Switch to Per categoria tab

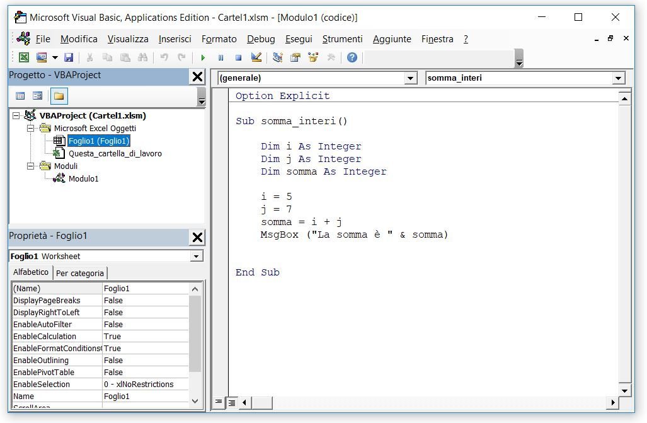(x=79, y=273)
